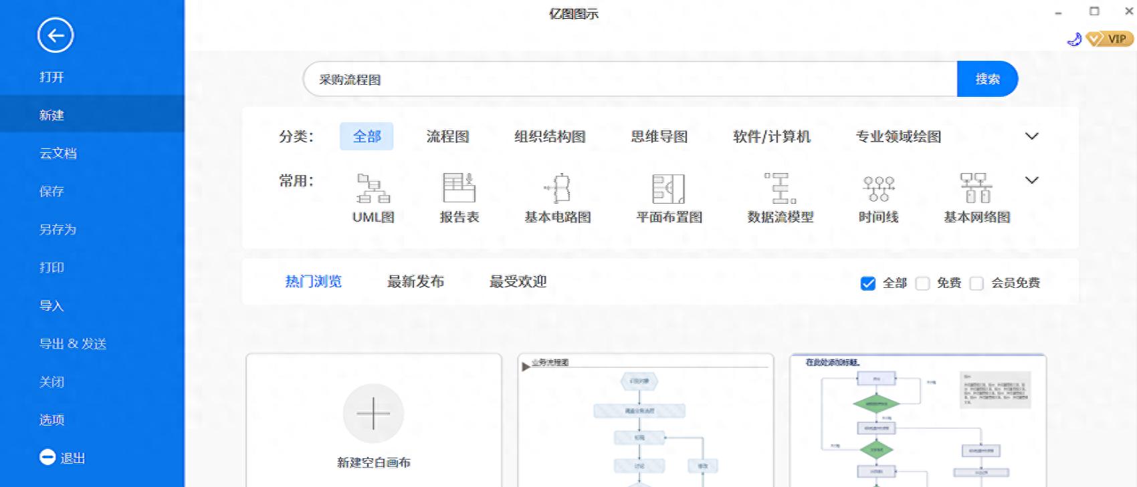Image resolution: width=1137 pixels, height=487 pixels.
Task: Enable the 免费 checkbox
Action: tap(923, 283)
